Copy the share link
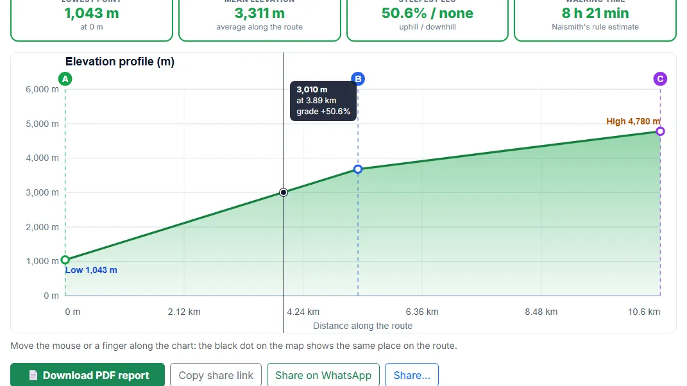The image size is (687, 386). [216, 375]
